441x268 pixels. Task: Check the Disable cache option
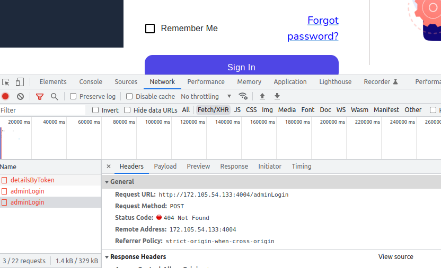click(x=129, y=96)
